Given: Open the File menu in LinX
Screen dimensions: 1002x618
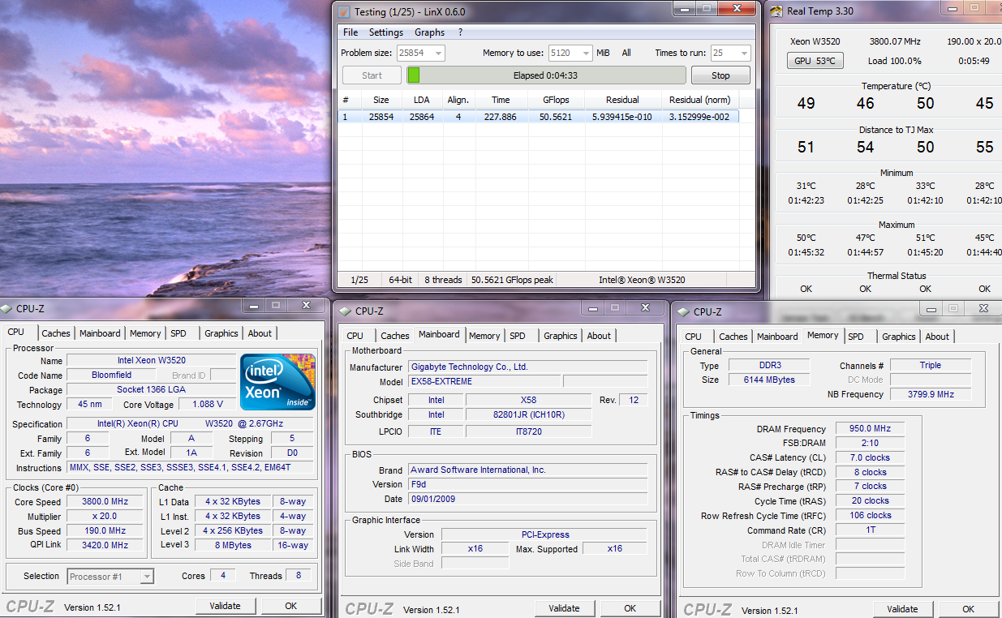Looking at the screenshot, I should coord(350,32).
